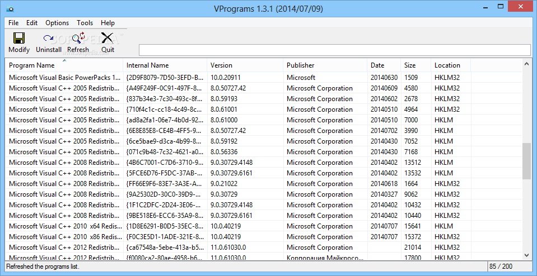Click date cell 20140702
This screenshot has width=537, height=276.
coord(384,131)
